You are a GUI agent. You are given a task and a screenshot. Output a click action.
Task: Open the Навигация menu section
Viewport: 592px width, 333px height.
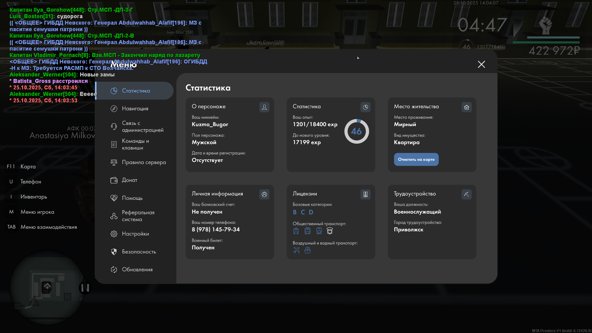135,109
